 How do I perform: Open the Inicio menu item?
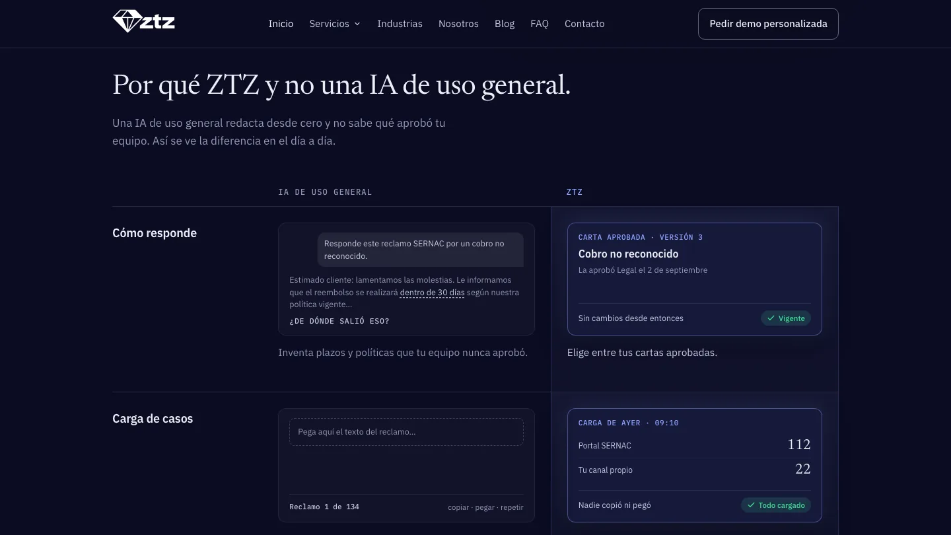tap(281, 24)
